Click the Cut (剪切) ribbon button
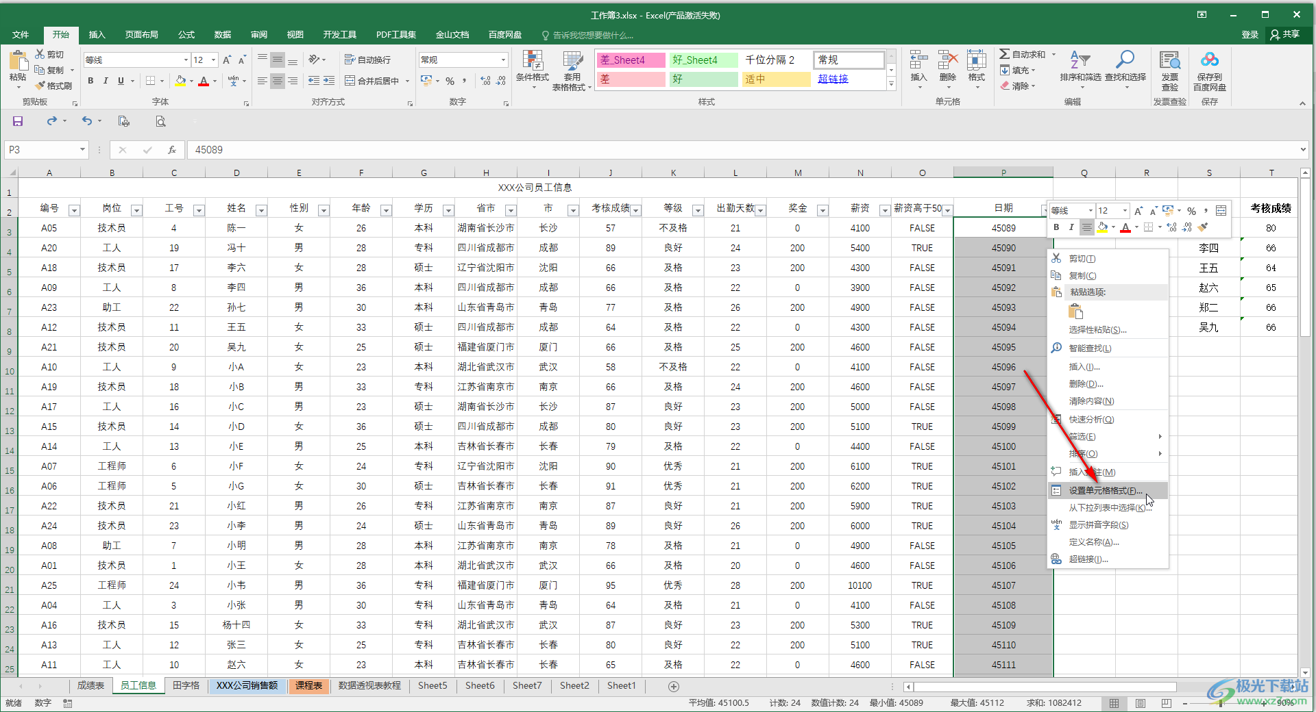Screen dimensions: 1316x712 click(x=49, y=54)
